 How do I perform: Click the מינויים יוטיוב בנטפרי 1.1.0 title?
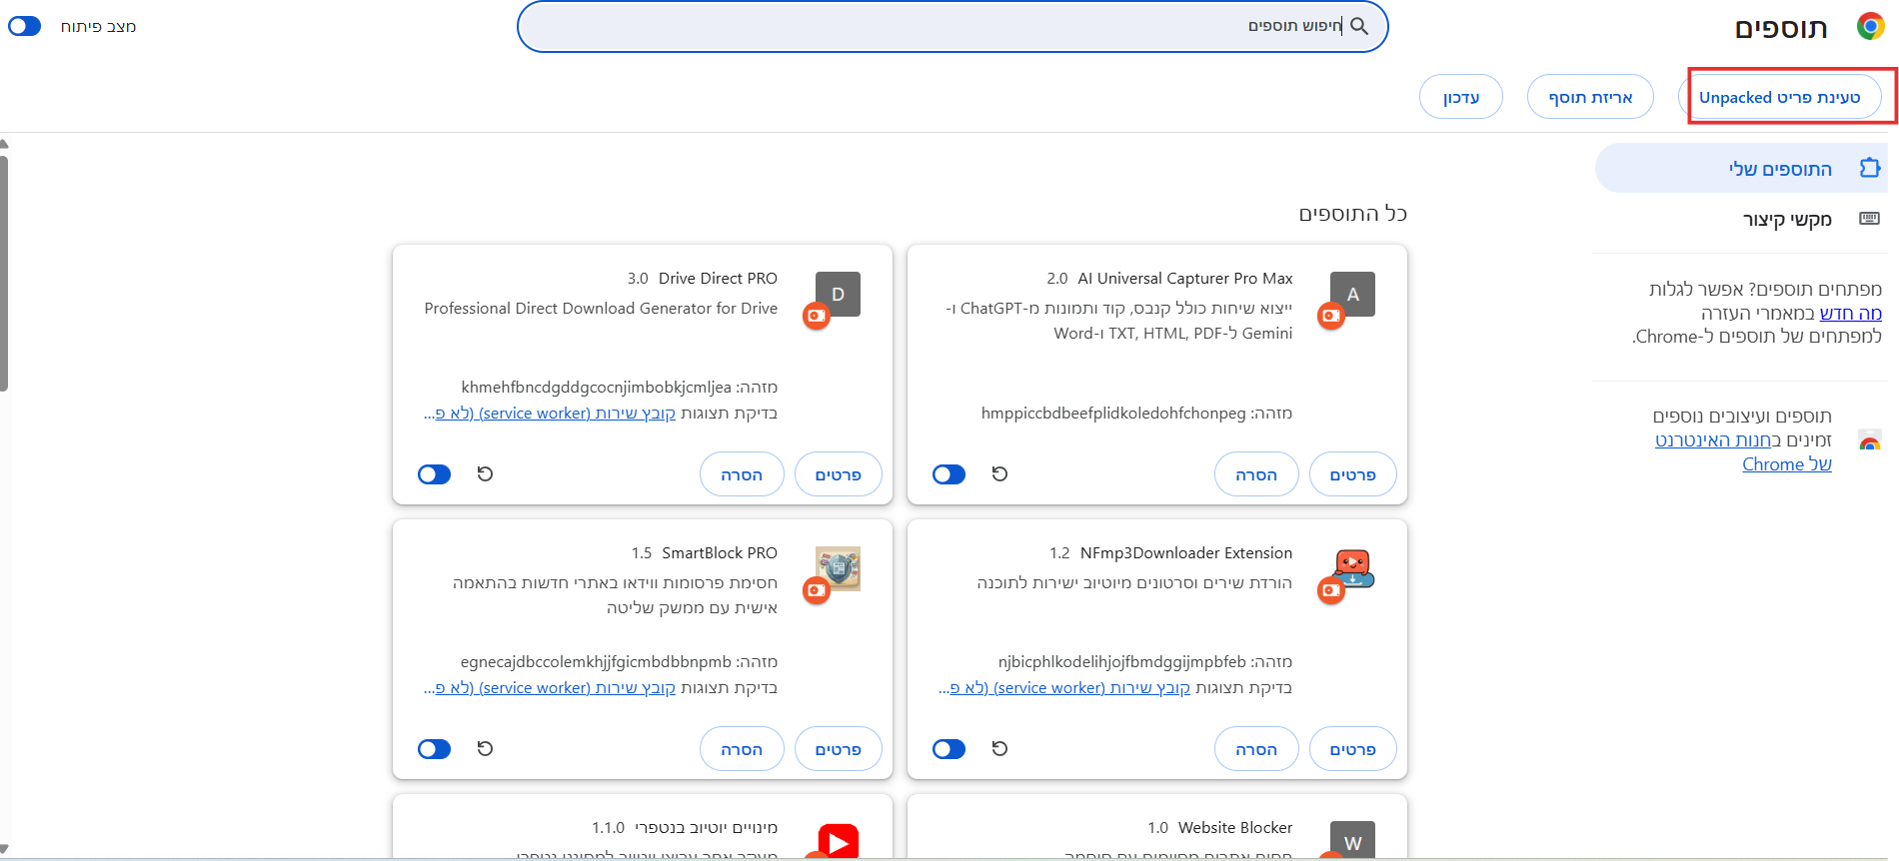click(685, 827)
